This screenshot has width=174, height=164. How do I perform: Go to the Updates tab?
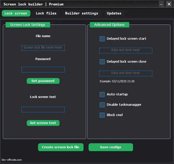[114, 13]
